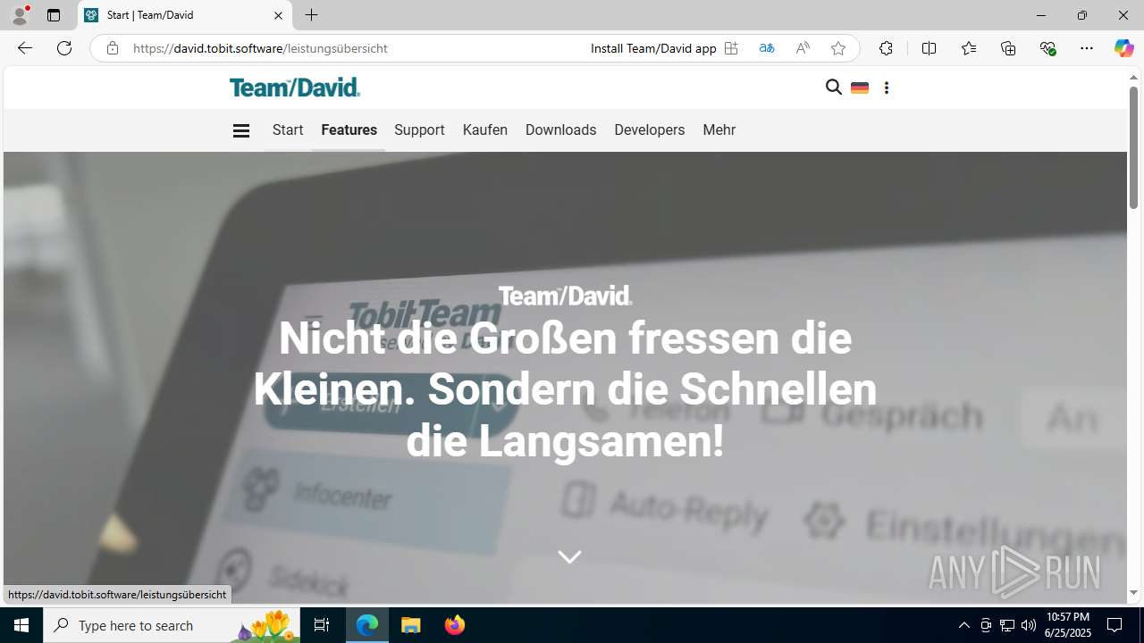Open Browser essentials icon
Viewport: 1144px width, 643px height.
click(x=1047, y=48)
